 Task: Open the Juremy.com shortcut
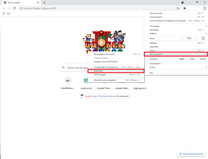pos(86,83)
